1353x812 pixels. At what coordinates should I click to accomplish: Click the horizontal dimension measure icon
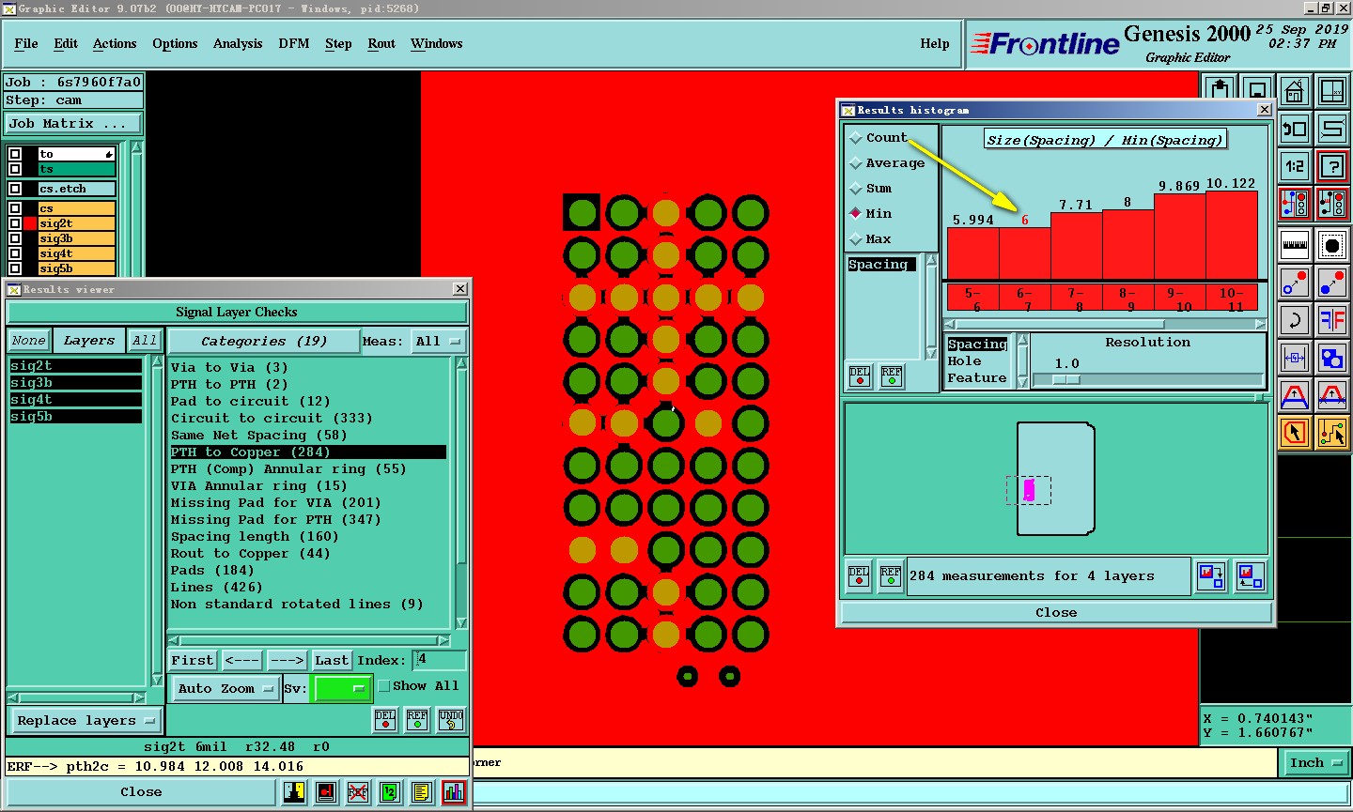pos(1295,358)
